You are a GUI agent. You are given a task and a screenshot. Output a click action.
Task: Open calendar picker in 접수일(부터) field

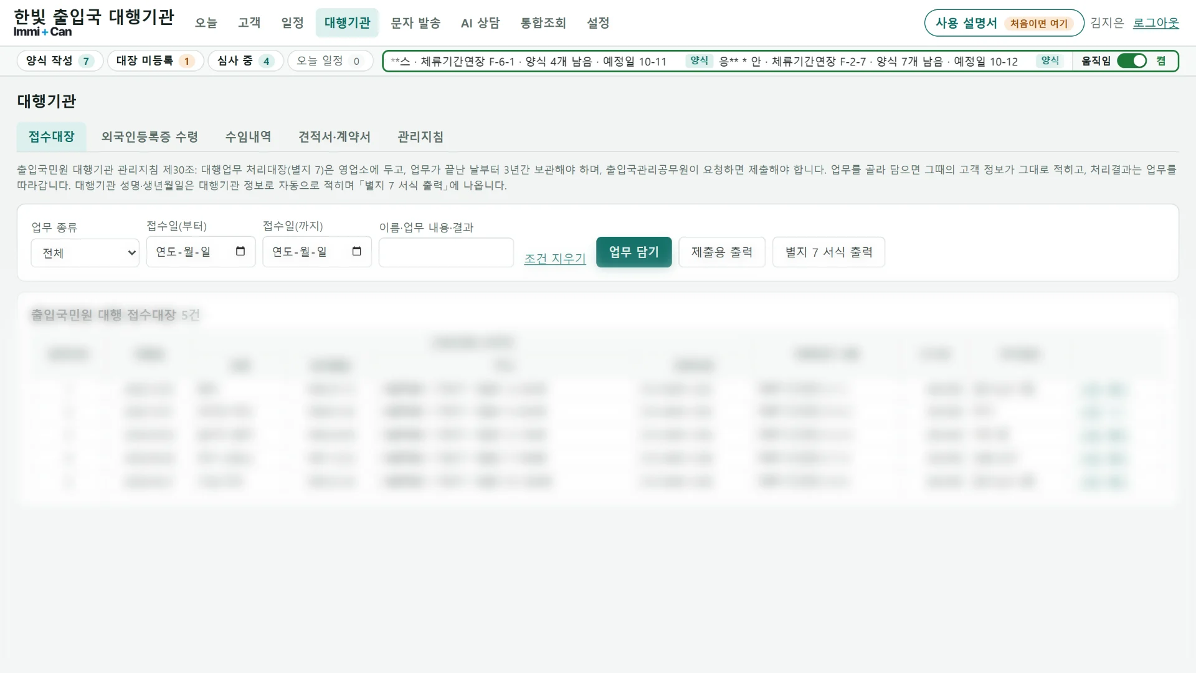click(x=240, y=252)
